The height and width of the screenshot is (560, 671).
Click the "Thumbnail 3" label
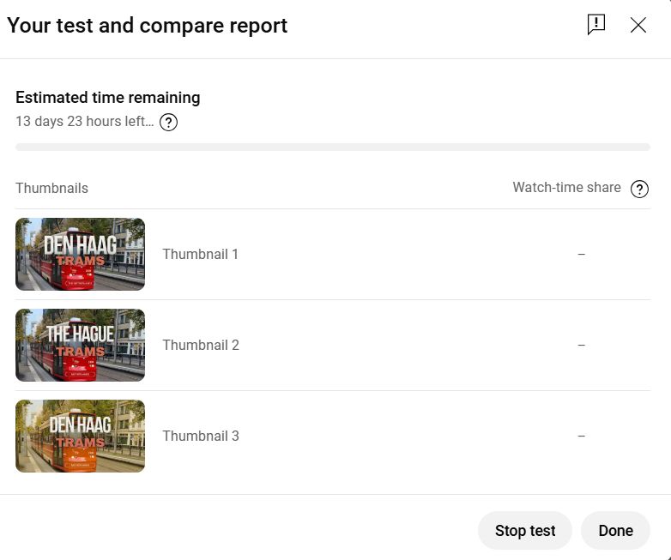201,436
